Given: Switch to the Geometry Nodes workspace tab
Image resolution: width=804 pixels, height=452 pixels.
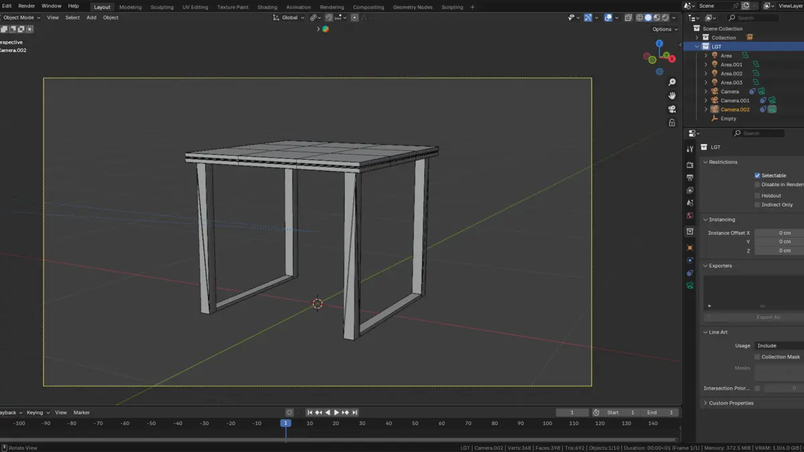Looking at the screenshot, I should point(413,7).
